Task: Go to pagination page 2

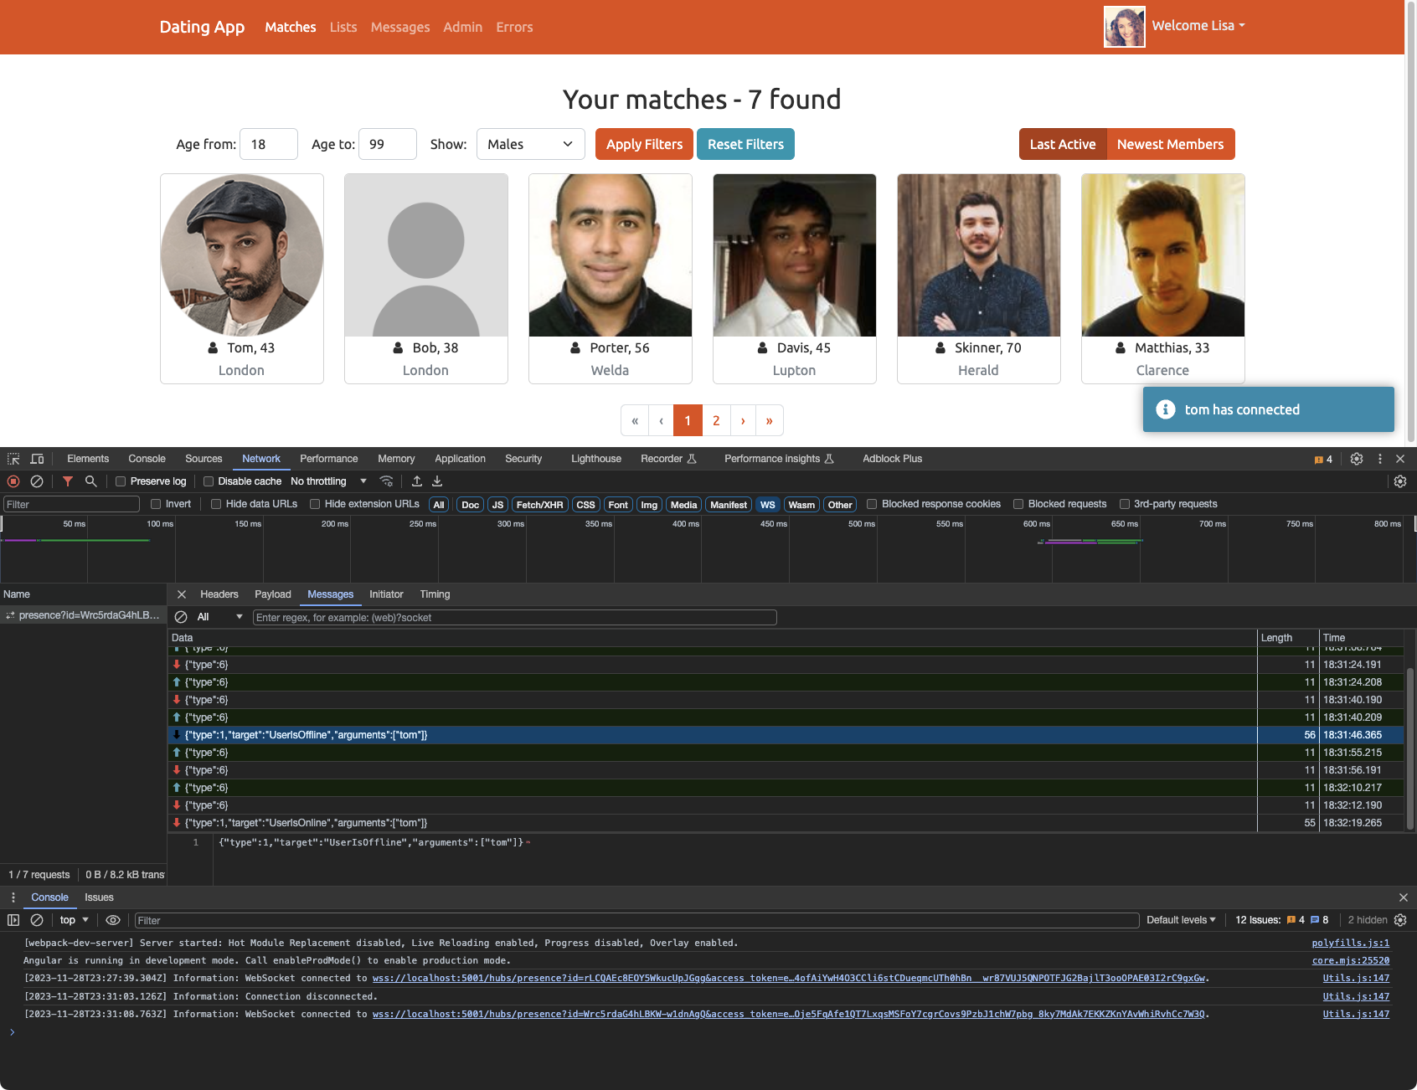Action: click(x=716, y=420)
